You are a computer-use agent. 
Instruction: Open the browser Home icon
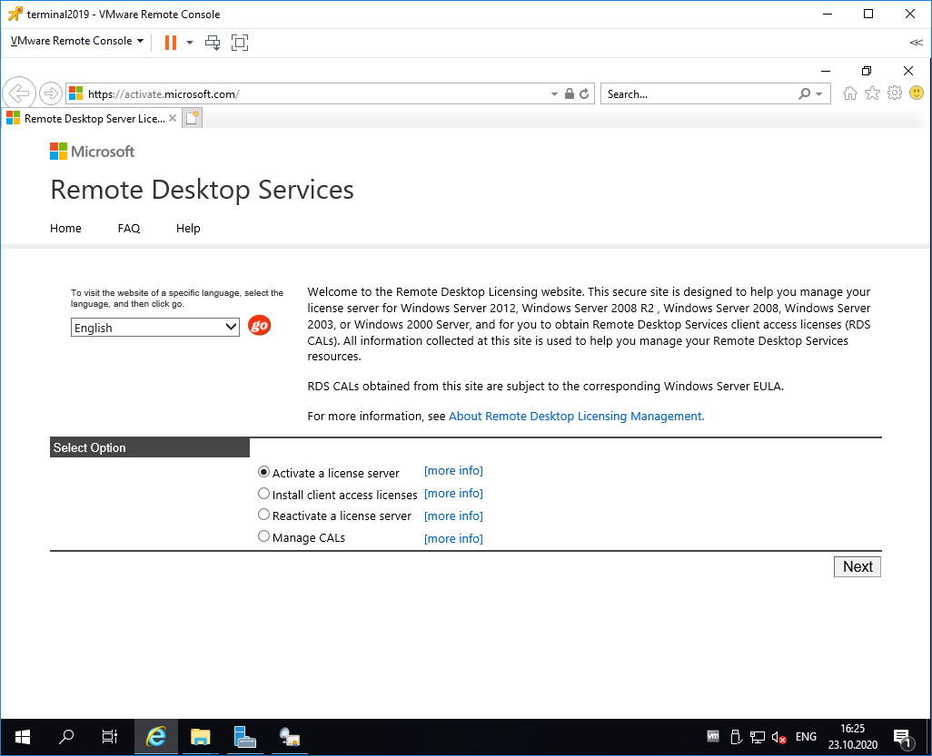(850, 93)
